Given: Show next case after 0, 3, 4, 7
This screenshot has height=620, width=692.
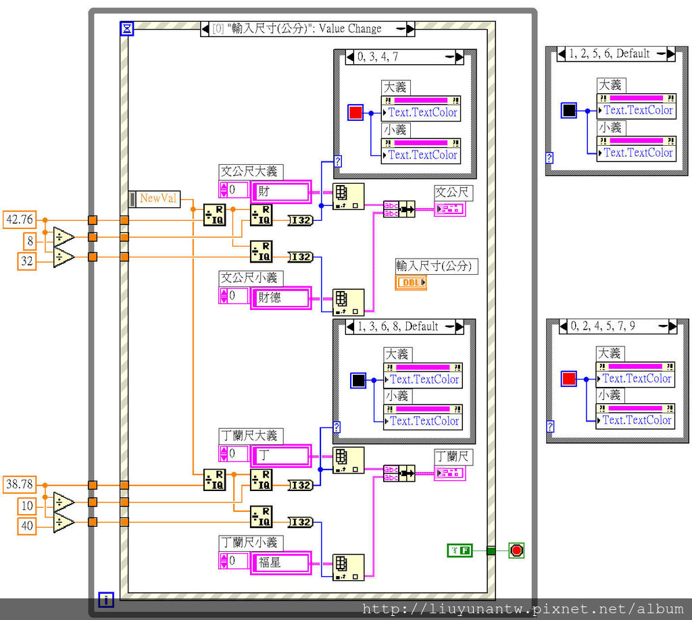Looking at the screenshot, I should pos(460,57).
